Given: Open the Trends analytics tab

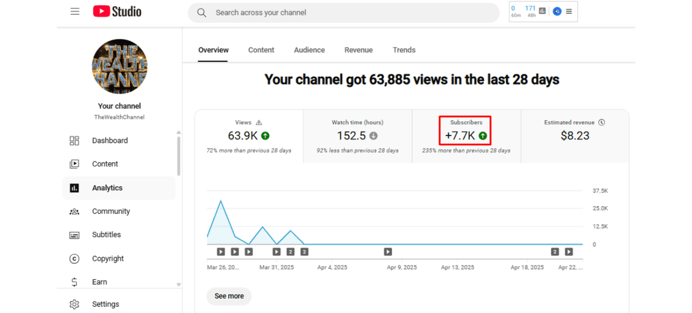Looking at the screenshot, I should tap(404, 50).
